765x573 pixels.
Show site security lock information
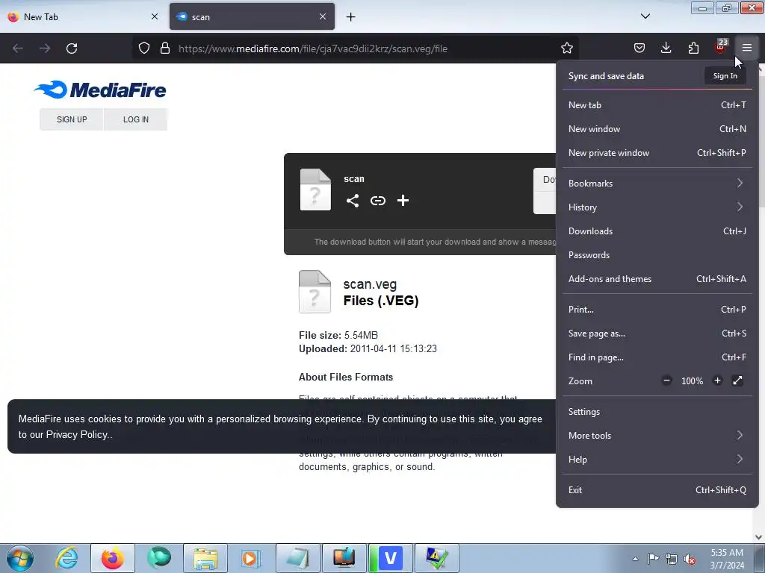[165, 48]
